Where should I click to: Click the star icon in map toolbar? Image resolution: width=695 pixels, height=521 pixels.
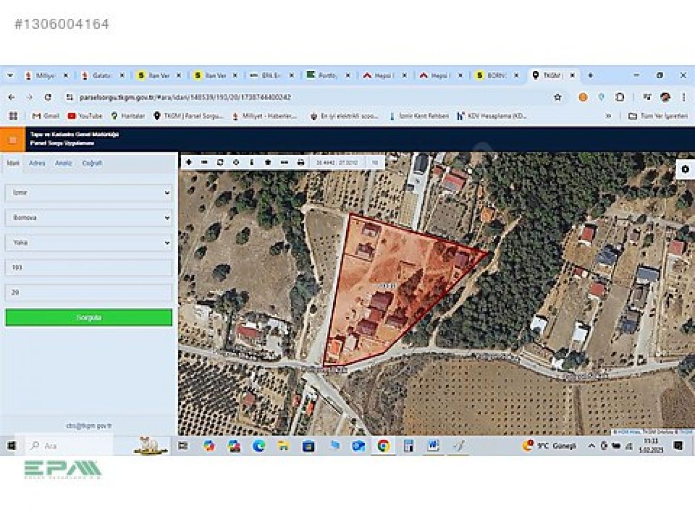coord(268,163)
